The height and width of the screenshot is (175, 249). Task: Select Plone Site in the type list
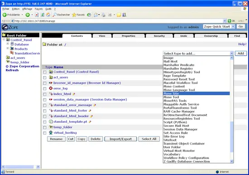[196, 93]
